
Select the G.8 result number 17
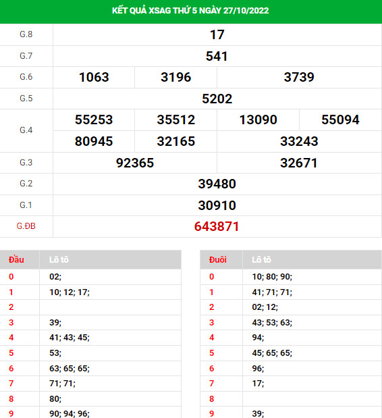(217, 34)
